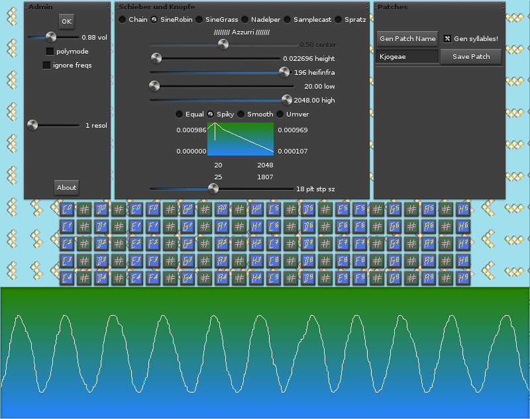Click the volume slider handle

coord(50,37)
